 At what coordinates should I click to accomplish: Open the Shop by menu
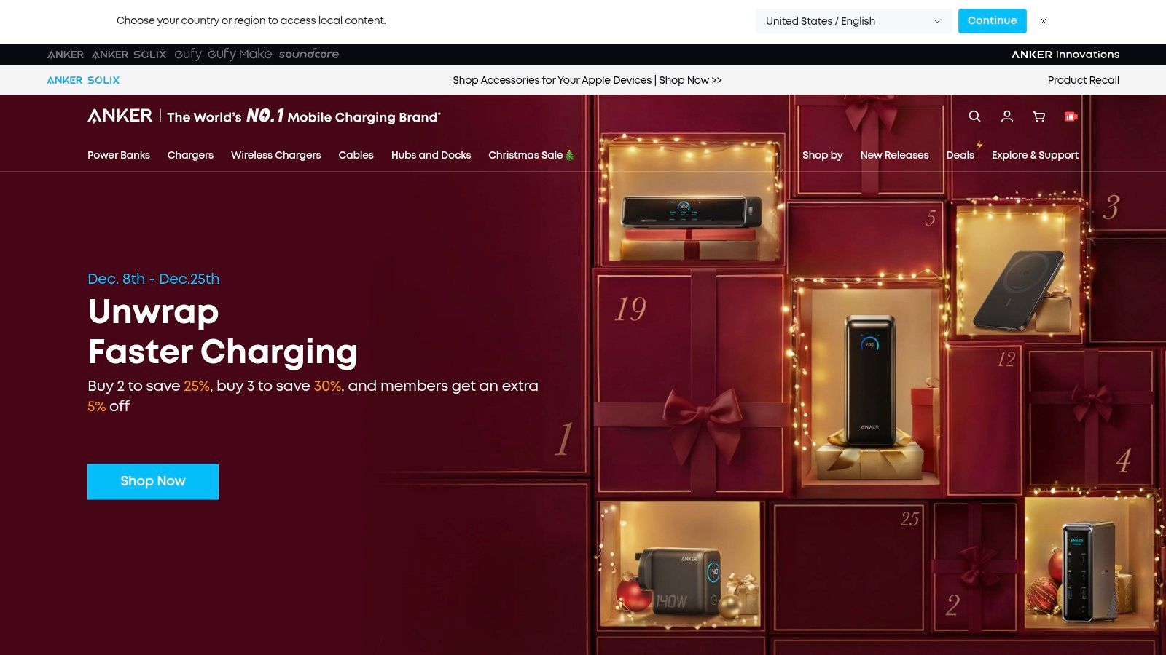pyautogui.click(x=822, y=155)
